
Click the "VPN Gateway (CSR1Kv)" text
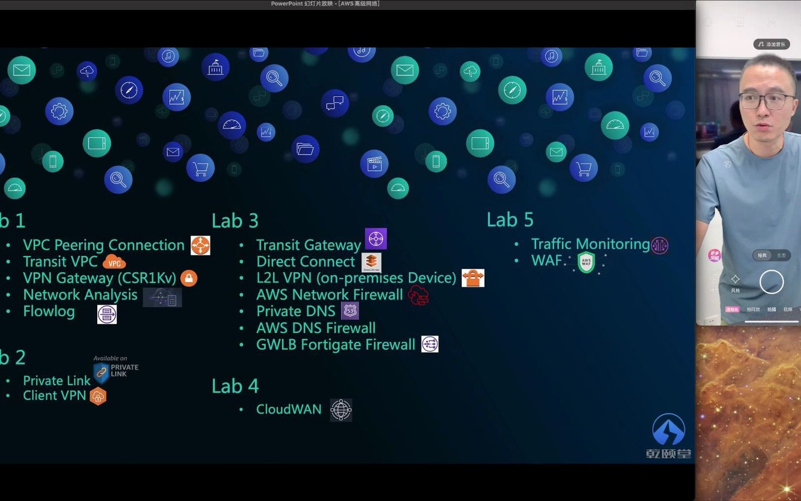[100, 278]
